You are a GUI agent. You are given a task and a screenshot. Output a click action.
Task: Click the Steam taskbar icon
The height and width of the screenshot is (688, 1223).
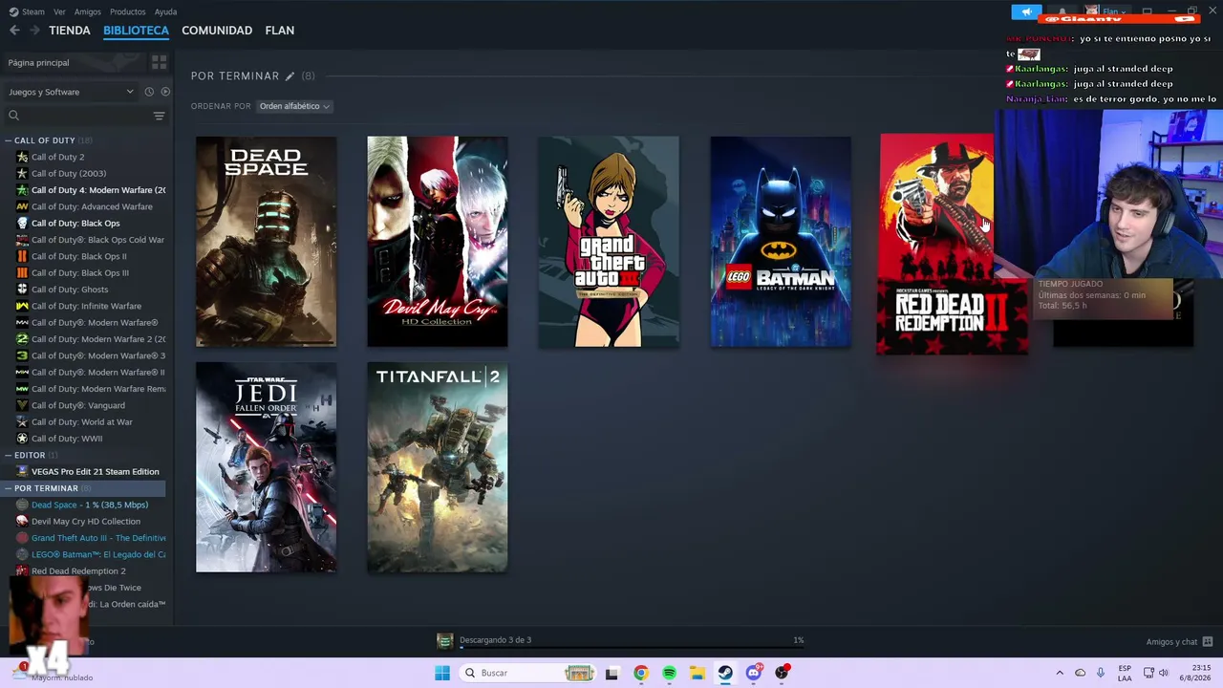725,673
